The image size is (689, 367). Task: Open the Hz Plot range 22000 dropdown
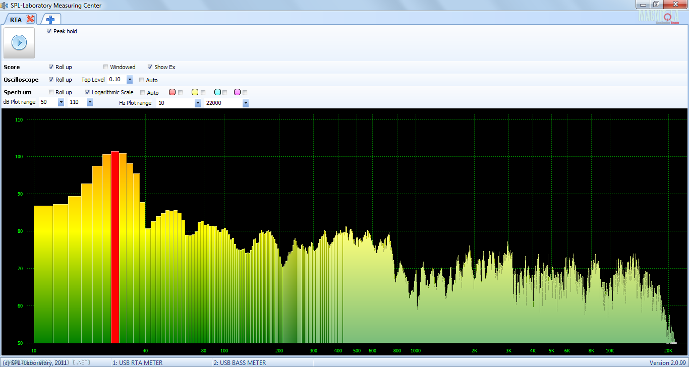coord(246,103)
